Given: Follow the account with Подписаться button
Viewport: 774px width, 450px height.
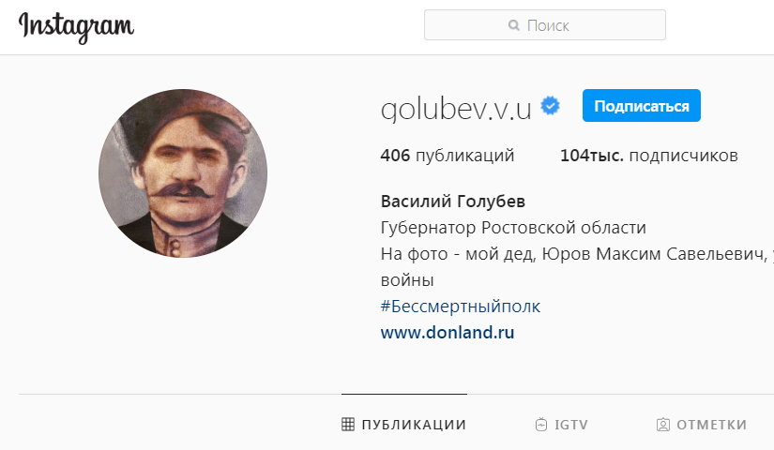Looking at the screenshot, I should point(641,106).
